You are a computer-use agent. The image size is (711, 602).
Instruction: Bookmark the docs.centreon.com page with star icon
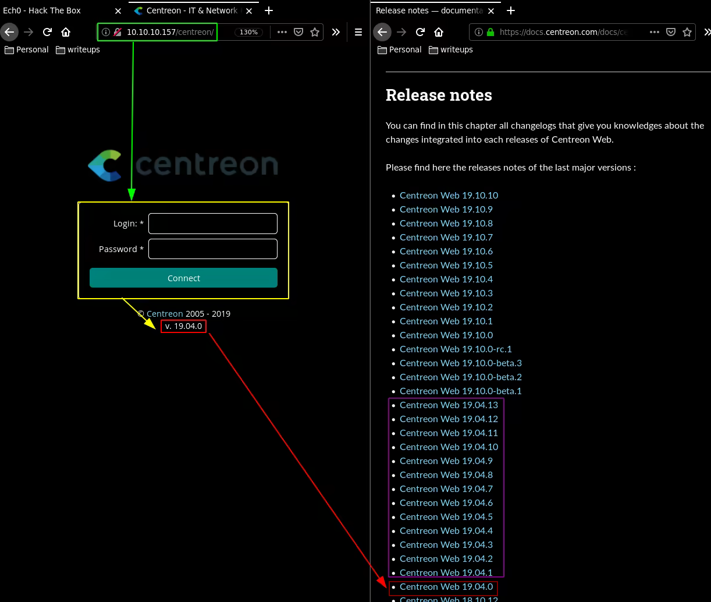pos(687,32)
